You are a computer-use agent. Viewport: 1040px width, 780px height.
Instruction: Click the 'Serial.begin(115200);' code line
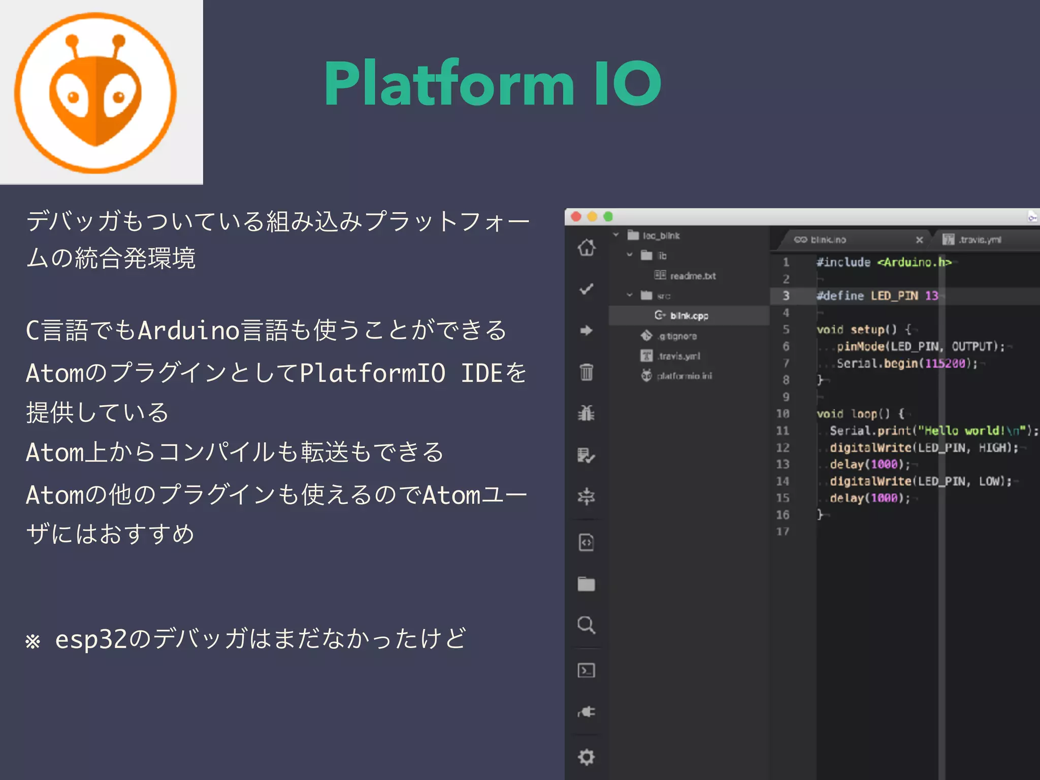[907, 363]
